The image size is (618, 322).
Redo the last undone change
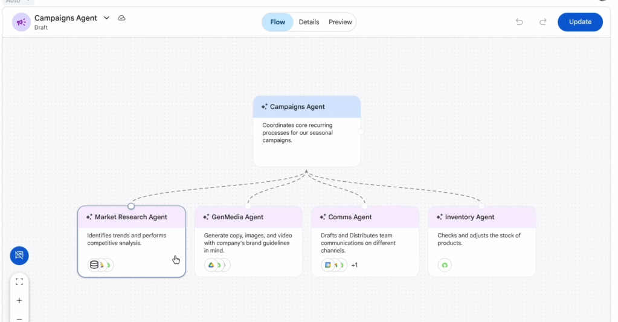[x=543, y=22]
